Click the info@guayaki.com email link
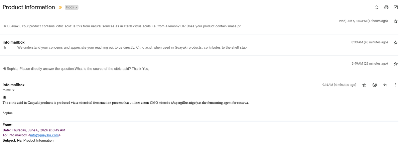This screenshot has width=401, height=150. [x=44, y=135]
